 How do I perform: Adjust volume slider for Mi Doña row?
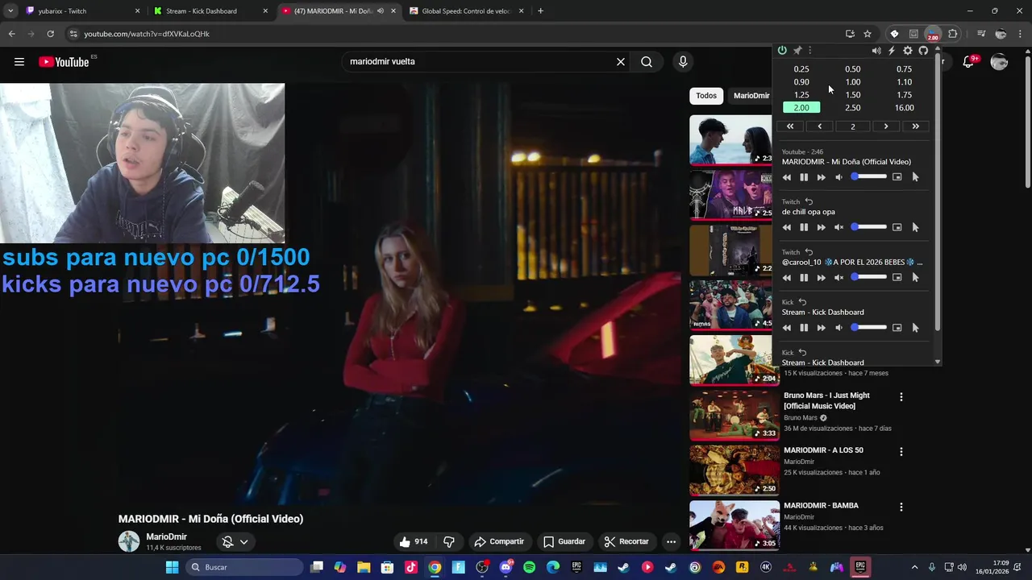coord(868,176)
